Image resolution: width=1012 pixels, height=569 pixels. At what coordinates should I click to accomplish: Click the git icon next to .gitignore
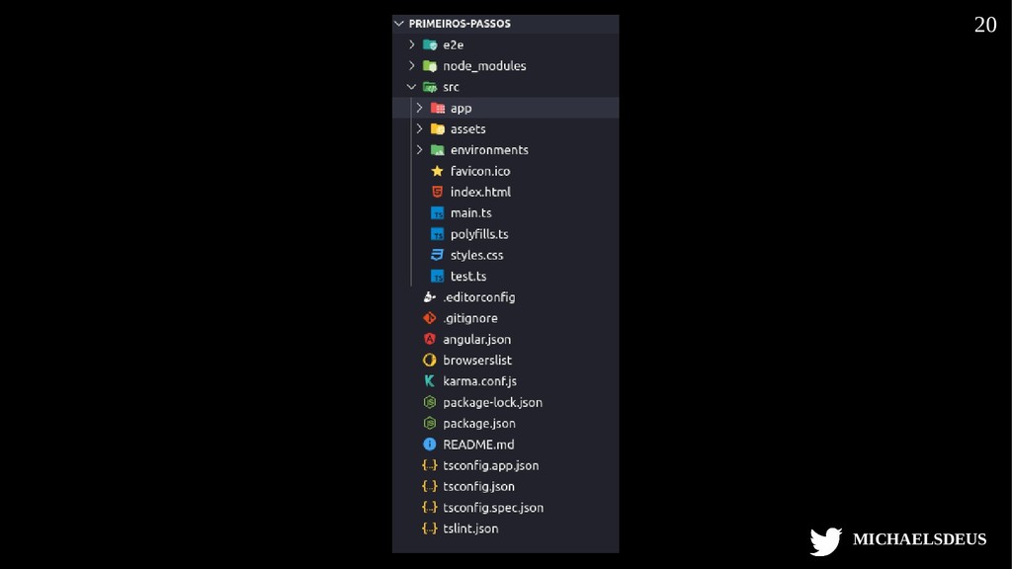coord(430,318)
